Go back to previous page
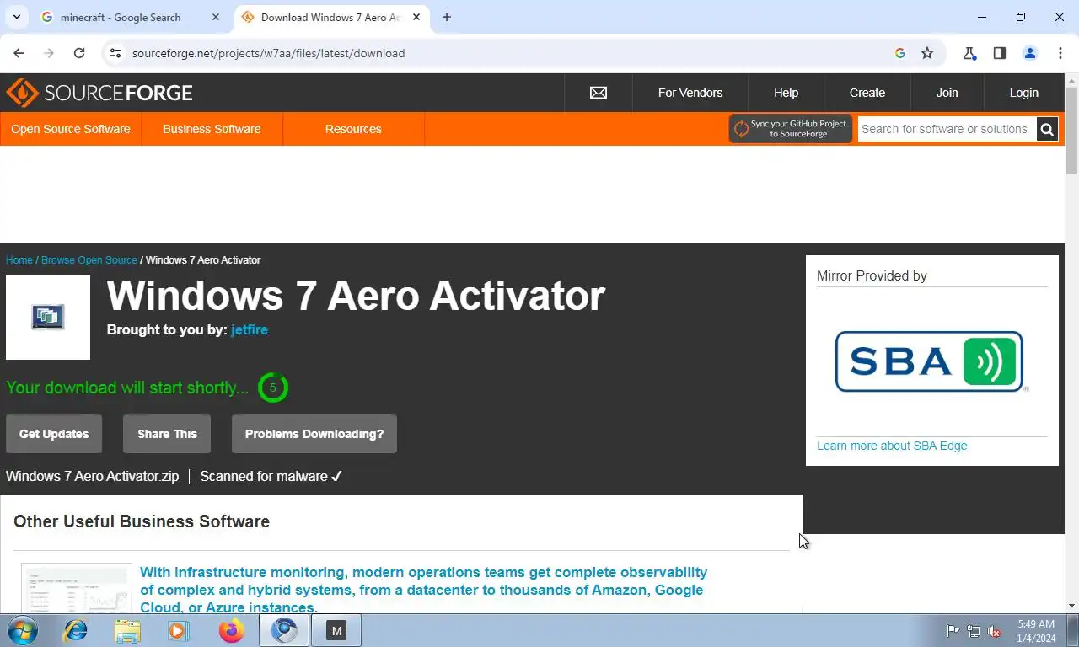Image resolution: width=1079 pixels, height=647 pixels. [x=19, y=53]
